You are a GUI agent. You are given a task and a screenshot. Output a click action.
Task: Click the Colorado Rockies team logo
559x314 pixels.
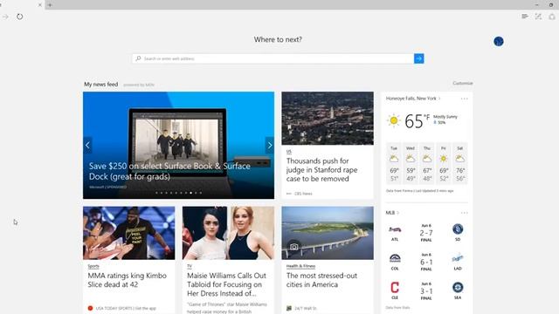click(395, 258)
